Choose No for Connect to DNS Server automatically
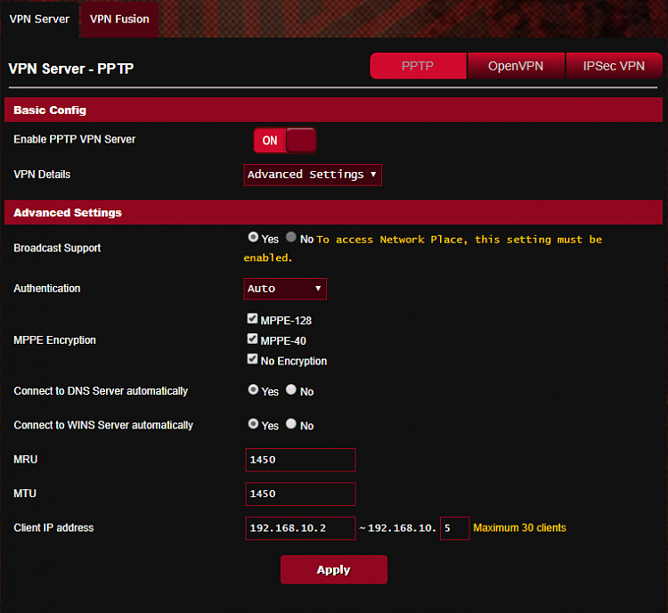668x613 pixels. pyautogui.click(x=291, y=389)
